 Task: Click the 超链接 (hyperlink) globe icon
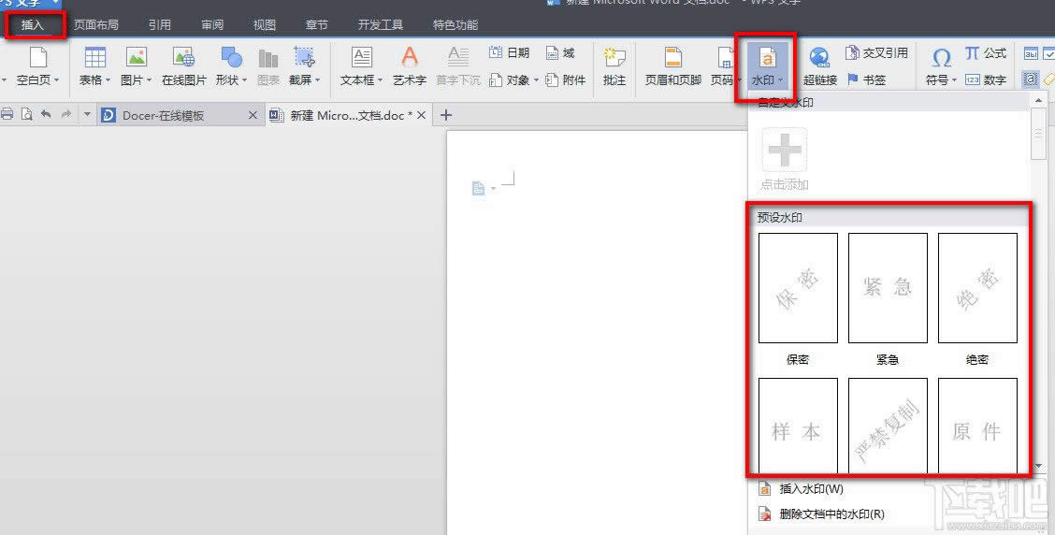[819, 58]
